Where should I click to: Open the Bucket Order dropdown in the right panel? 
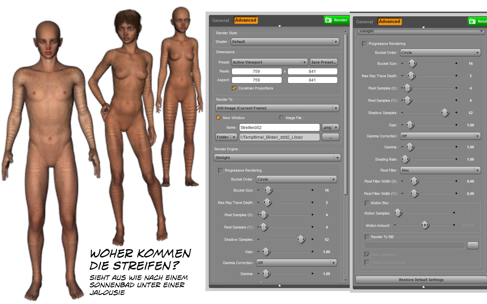pos(440,53)
